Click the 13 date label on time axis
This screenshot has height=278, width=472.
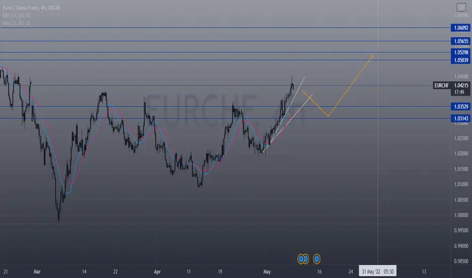[424, 271]
